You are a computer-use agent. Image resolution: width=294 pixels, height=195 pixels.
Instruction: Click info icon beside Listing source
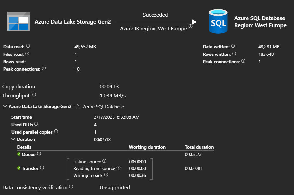(104, 161)
